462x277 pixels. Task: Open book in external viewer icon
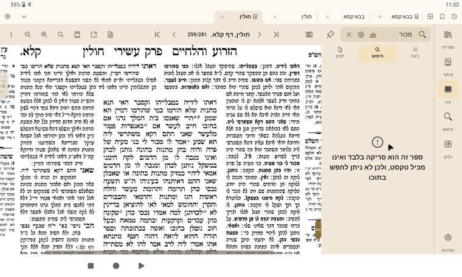[x=94, y=35]
